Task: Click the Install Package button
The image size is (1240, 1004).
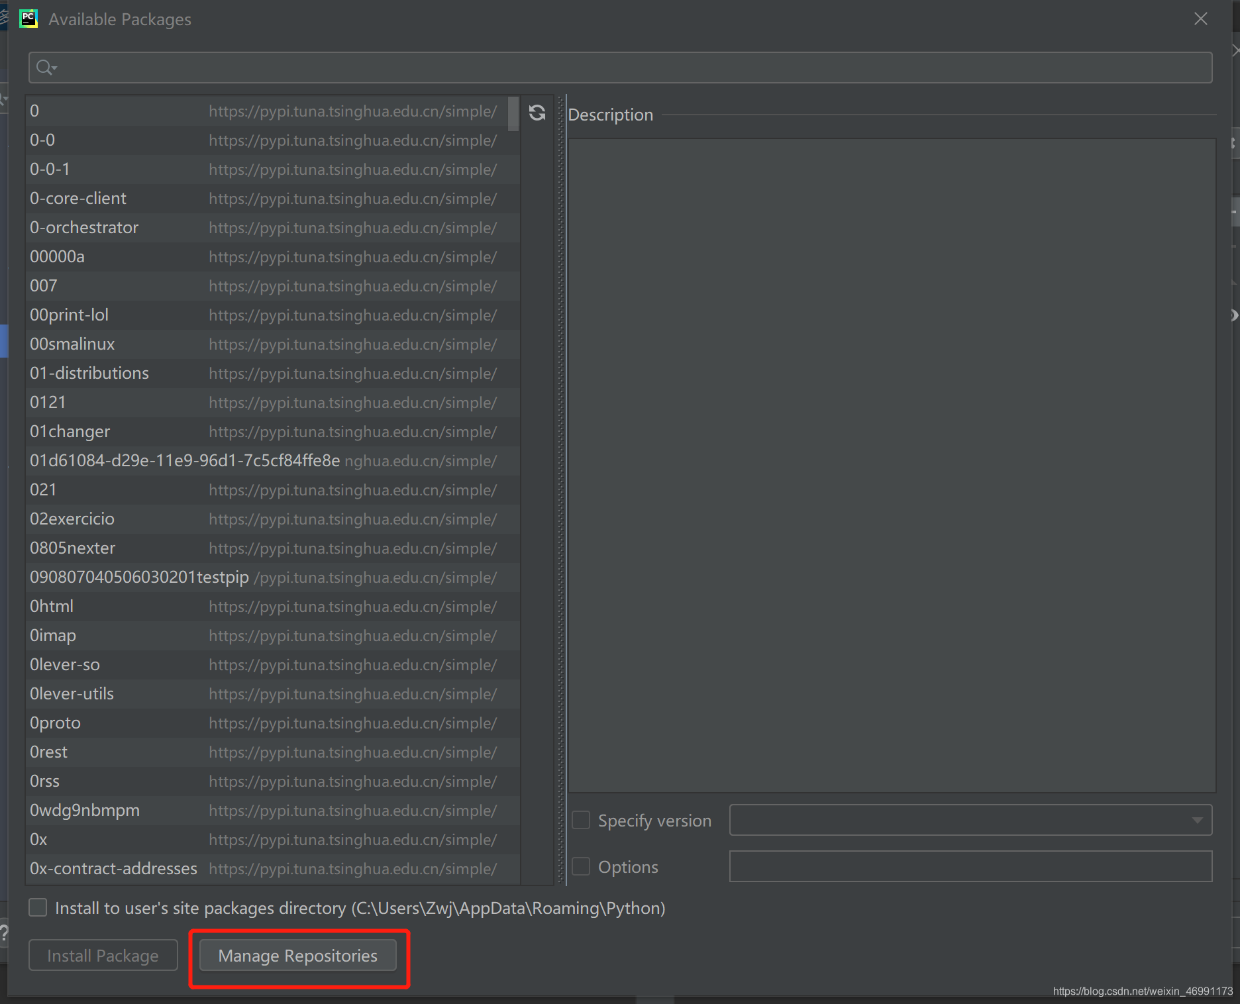Action: [x=103, y=956]
